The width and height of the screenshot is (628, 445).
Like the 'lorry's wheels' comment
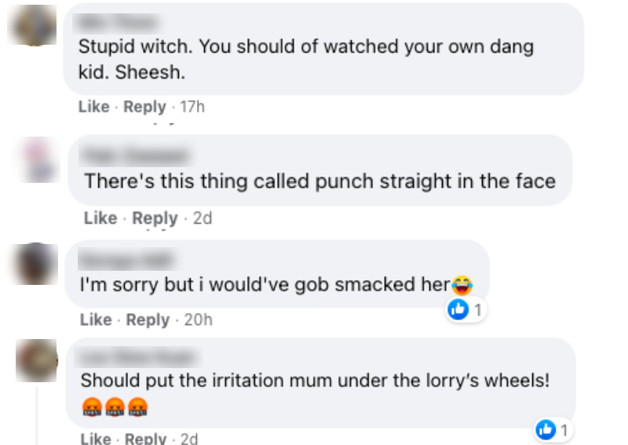(x=96, y=439)
